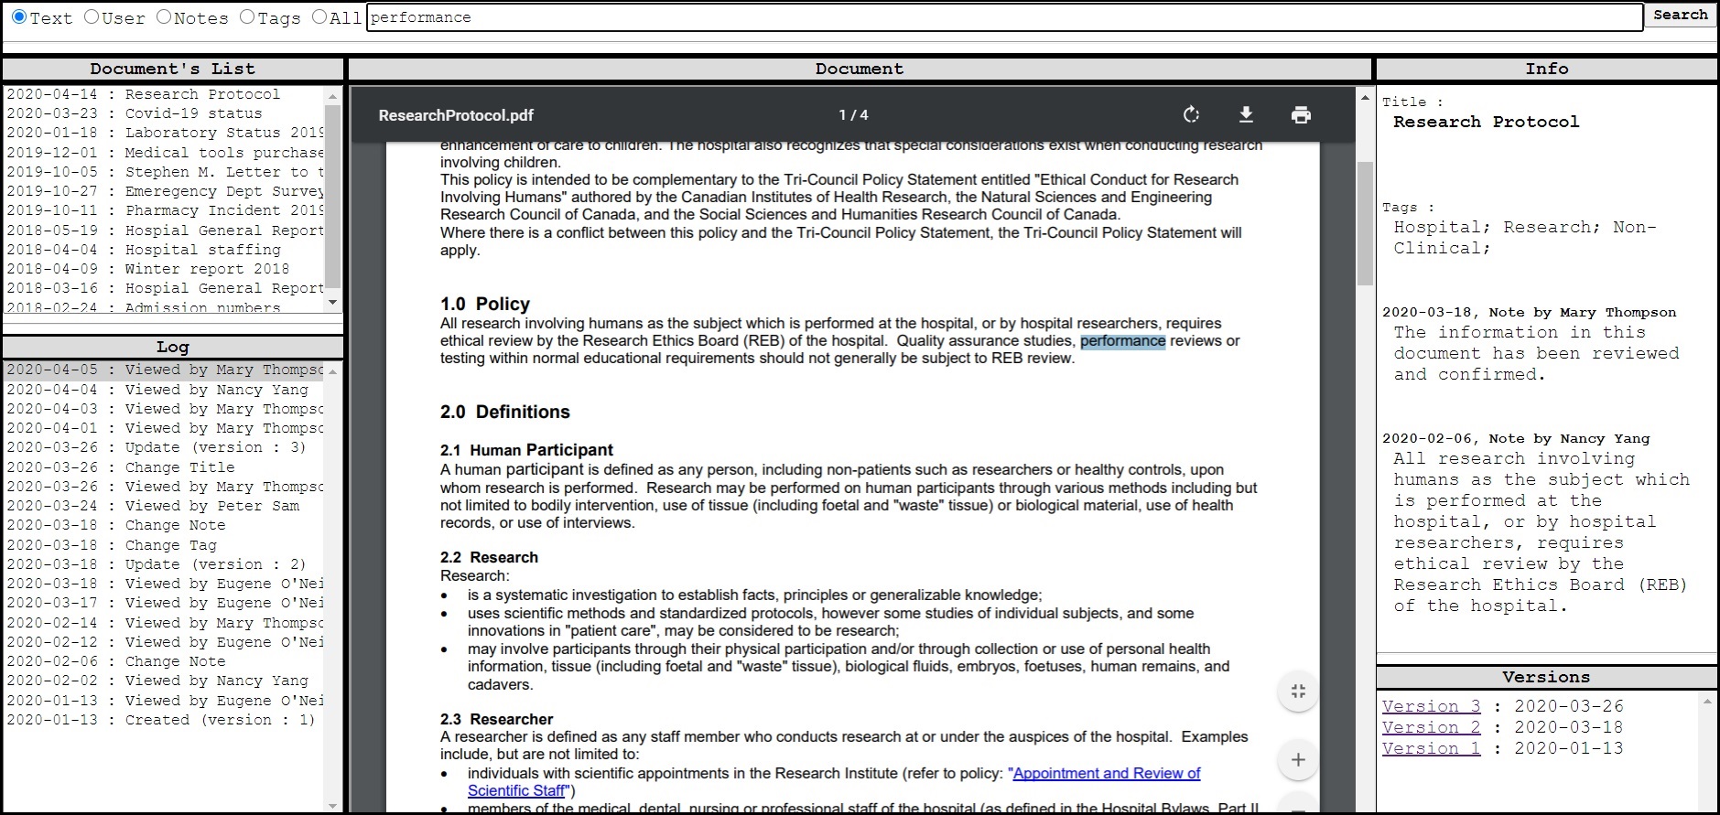The width and height of the screenshot is (1720, 815).
Task: Open Version 2 of the document
Action: pos(1431,727)
